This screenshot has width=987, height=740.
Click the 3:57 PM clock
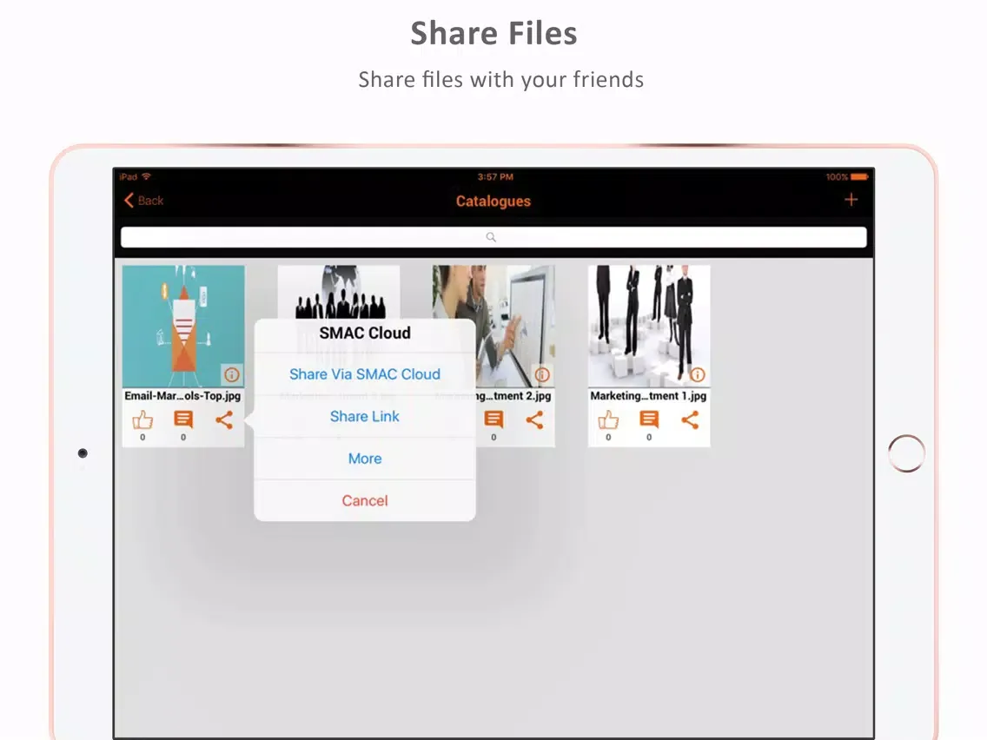pos(495,177)
